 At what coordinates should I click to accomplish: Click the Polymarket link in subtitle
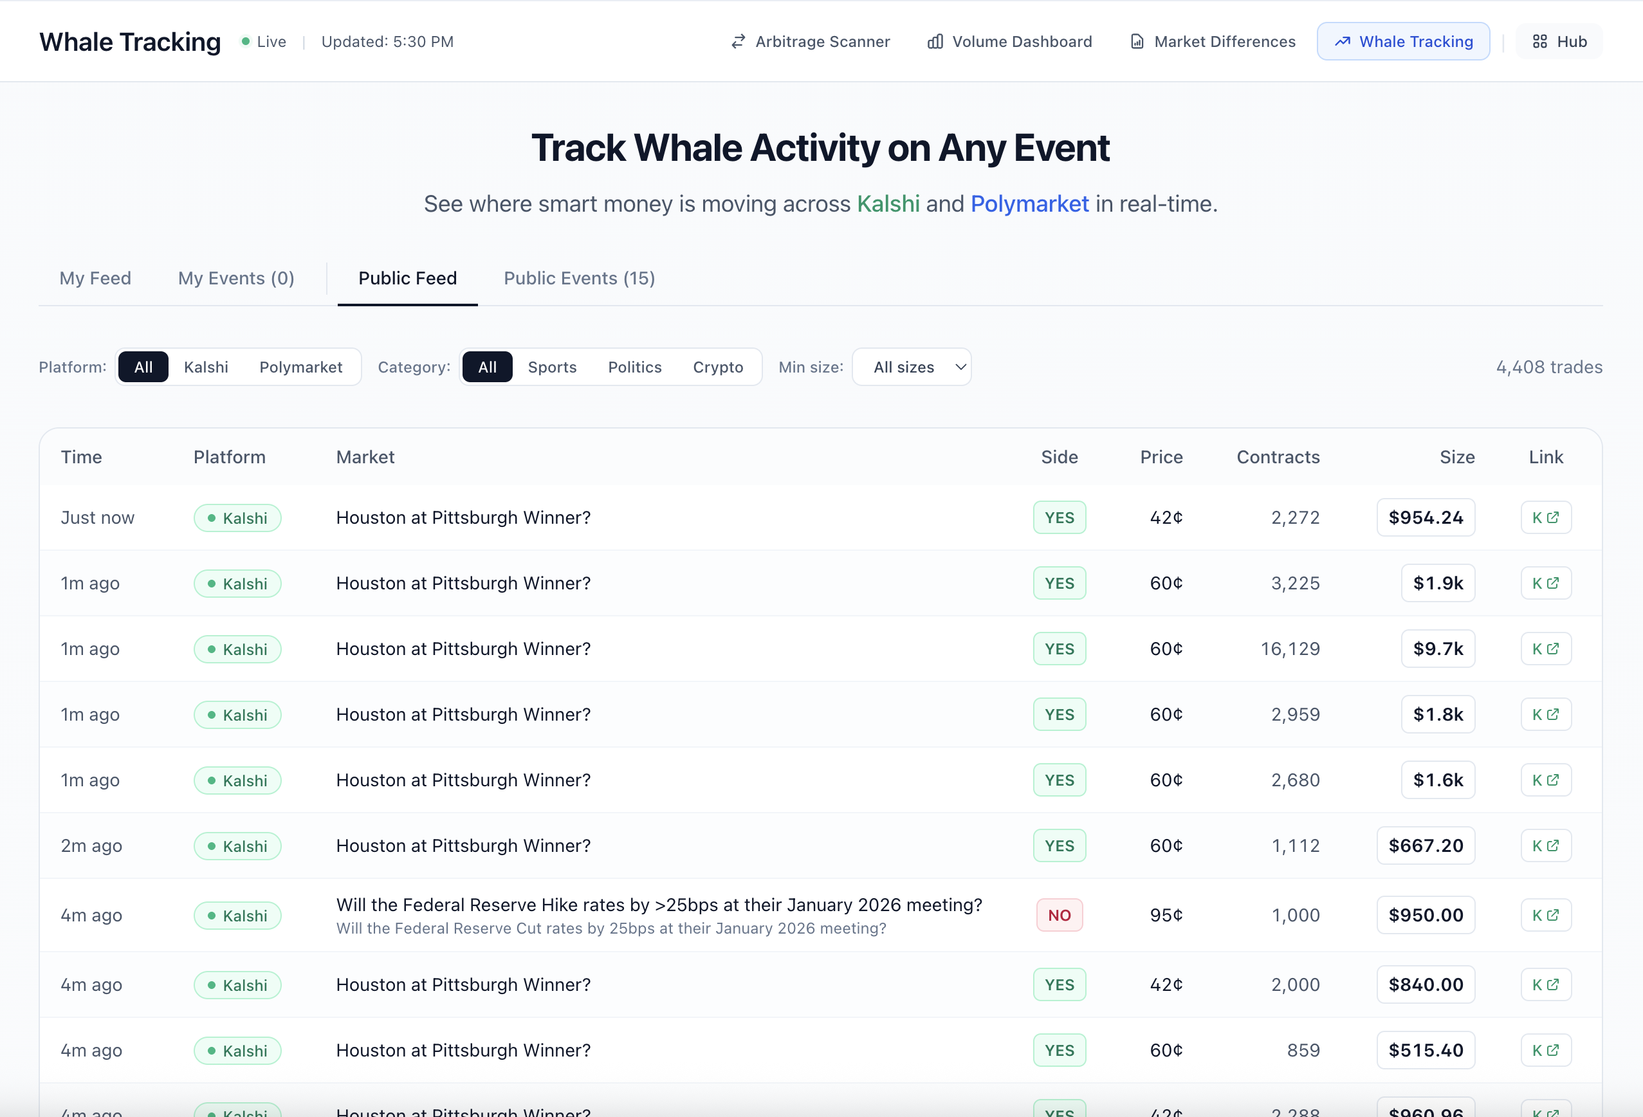pos(1029,205)
